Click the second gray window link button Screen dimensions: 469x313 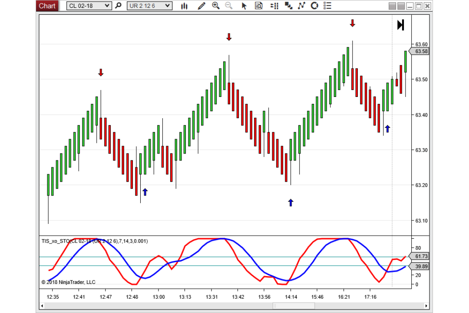401,6
